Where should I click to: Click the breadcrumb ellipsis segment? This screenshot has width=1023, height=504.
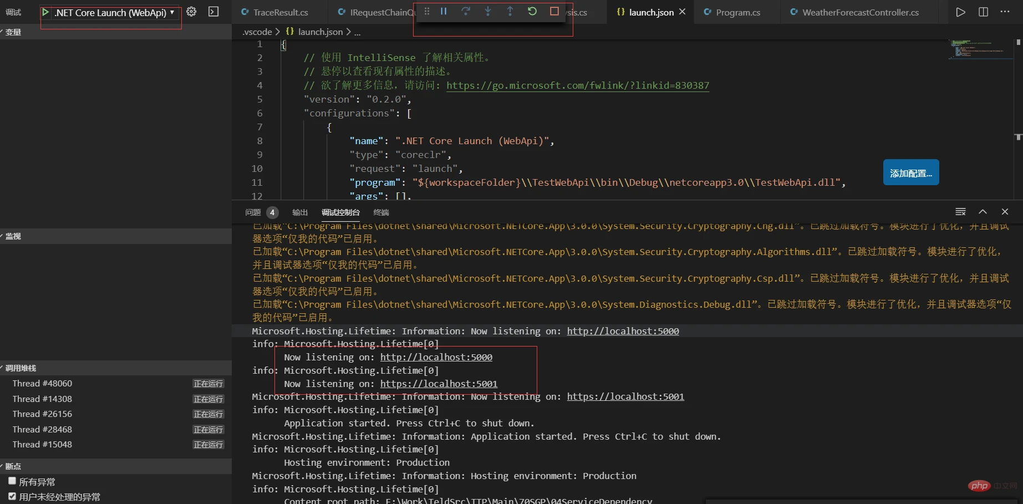(x=357, y=32)
